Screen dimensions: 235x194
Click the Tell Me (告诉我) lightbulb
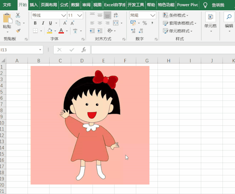(205, 5)
